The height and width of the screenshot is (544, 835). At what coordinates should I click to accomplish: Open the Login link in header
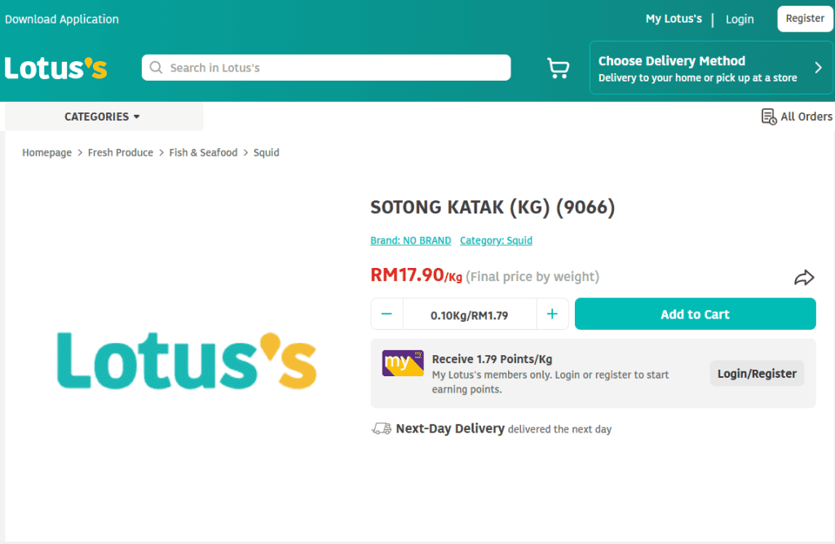tap(740, 20)
